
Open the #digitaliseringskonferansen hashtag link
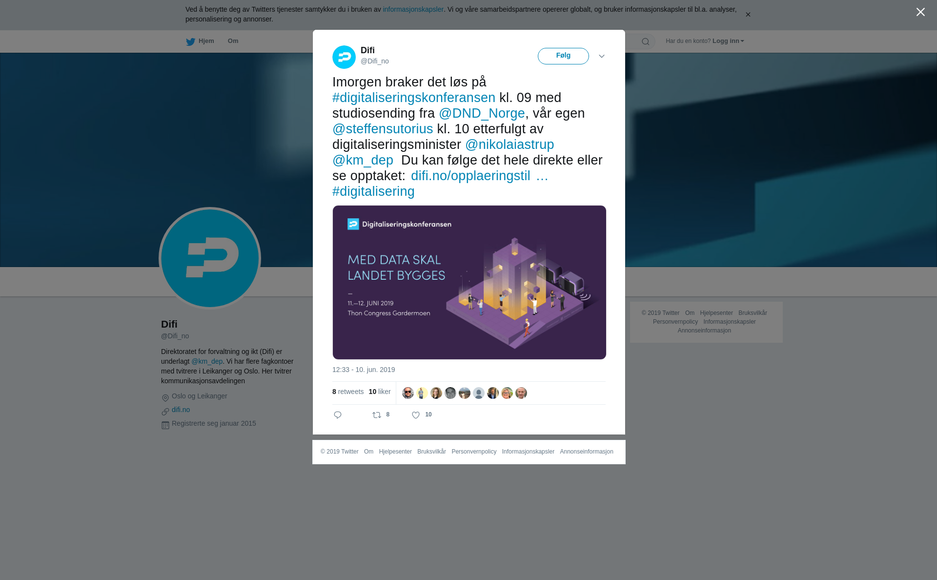click(x=414, y=98)
